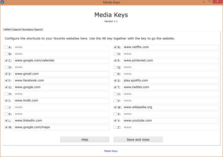223x157 pixels.
Task: Uncheck the E gmail shortcut checkbox
Action: coord(6,74)
